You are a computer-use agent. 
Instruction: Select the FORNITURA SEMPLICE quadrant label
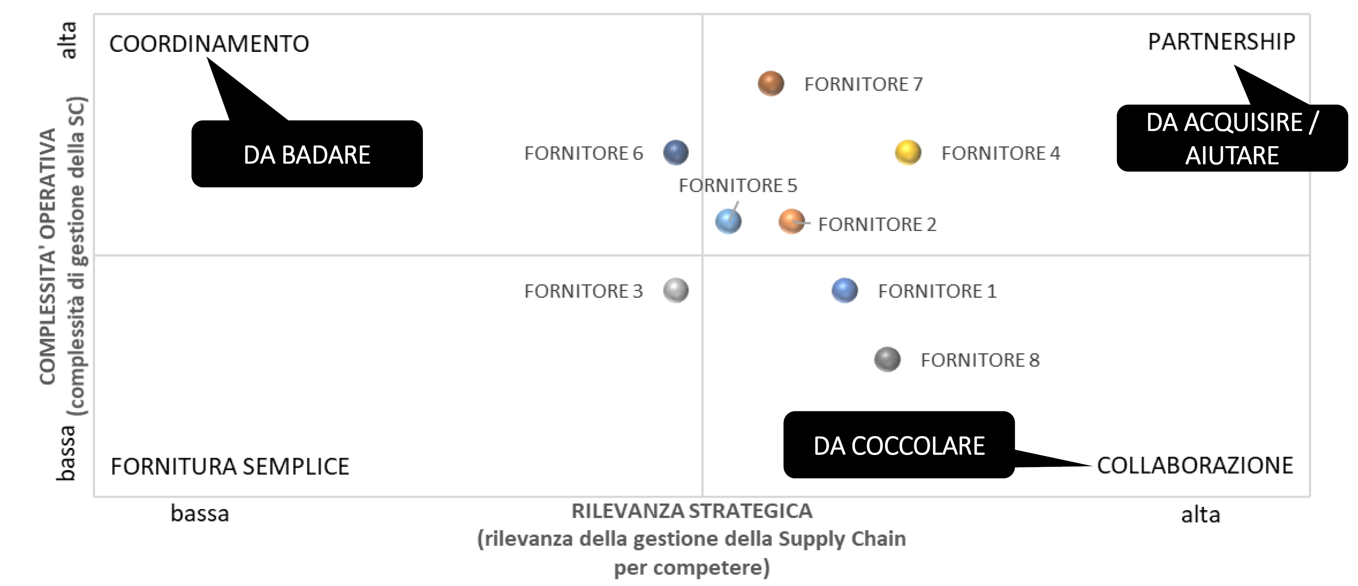click(230, 466)
